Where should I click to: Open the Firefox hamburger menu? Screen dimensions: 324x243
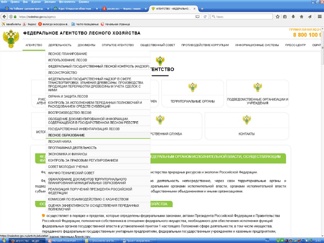[320, 17]
